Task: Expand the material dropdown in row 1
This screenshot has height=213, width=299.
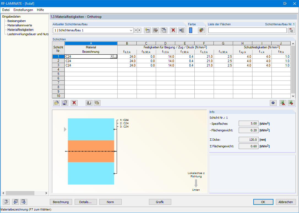Action: [112, 57]
